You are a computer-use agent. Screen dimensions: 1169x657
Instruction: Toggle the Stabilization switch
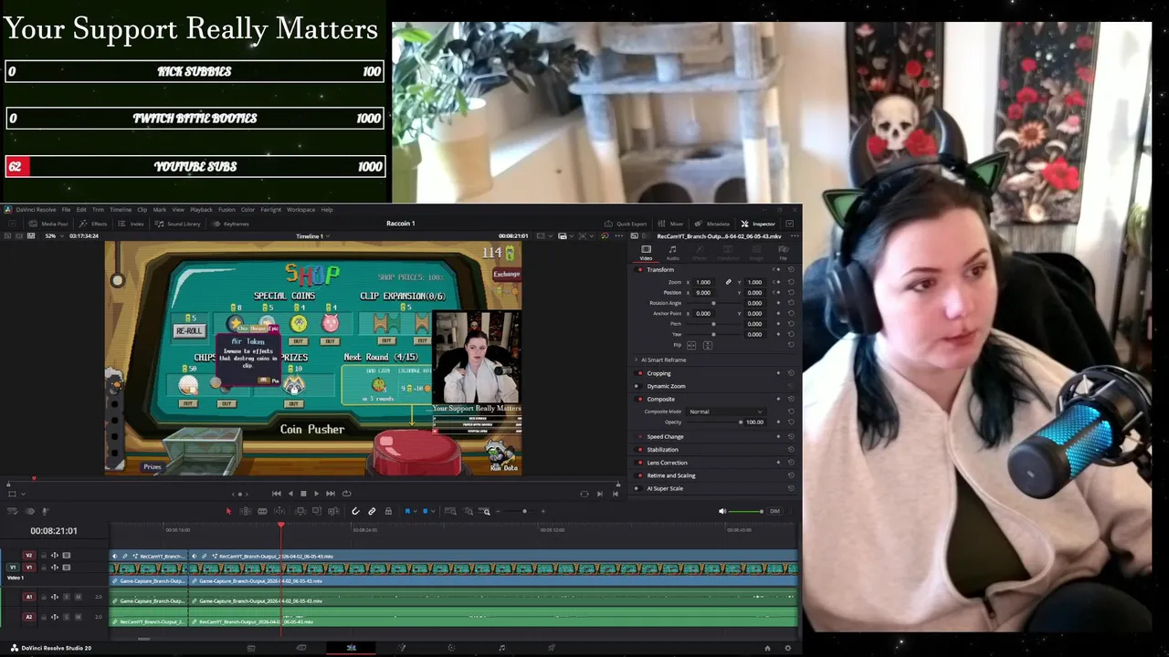[x=639, y=449]
